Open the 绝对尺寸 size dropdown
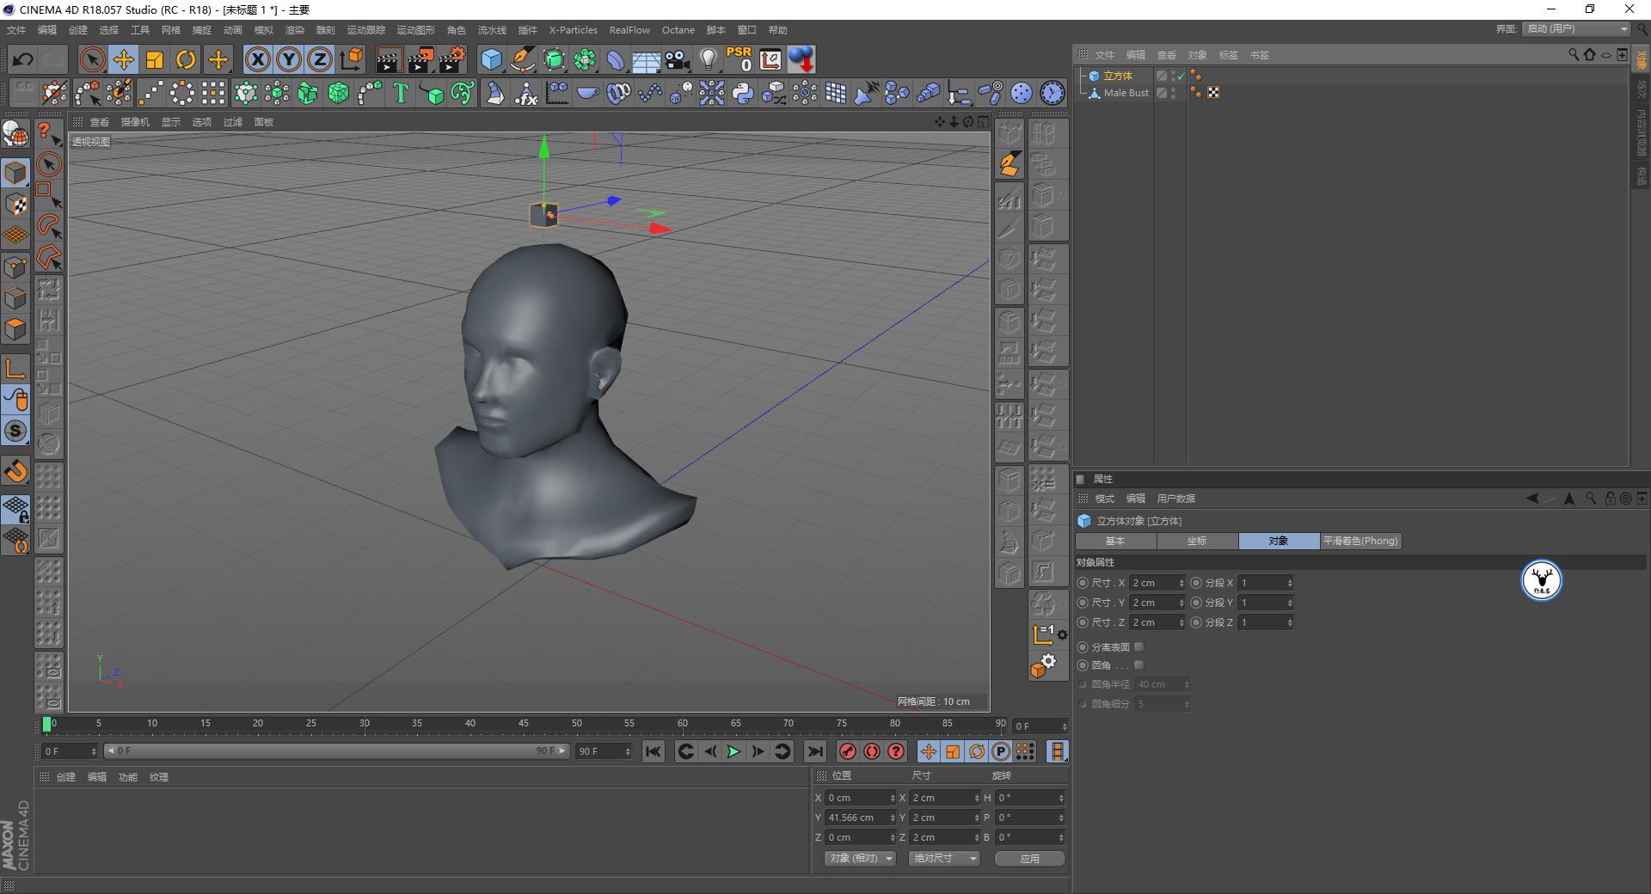1651x894 pixels. tap(944, 858)
